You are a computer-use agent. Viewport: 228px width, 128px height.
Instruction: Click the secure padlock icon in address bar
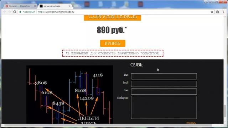tap(20, 12)
